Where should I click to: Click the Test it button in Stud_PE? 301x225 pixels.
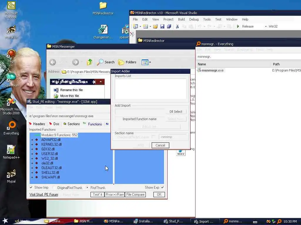(x=97, y=195)
